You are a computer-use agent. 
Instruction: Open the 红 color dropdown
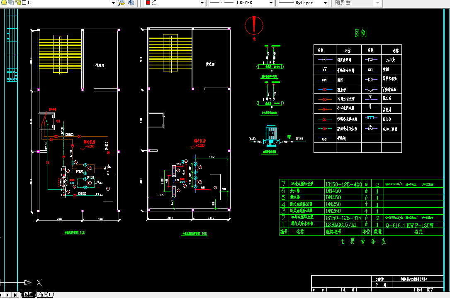(202, 3)
